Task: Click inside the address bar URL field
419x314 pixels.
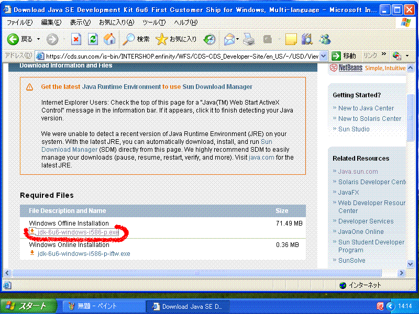Action: [182, 56]
